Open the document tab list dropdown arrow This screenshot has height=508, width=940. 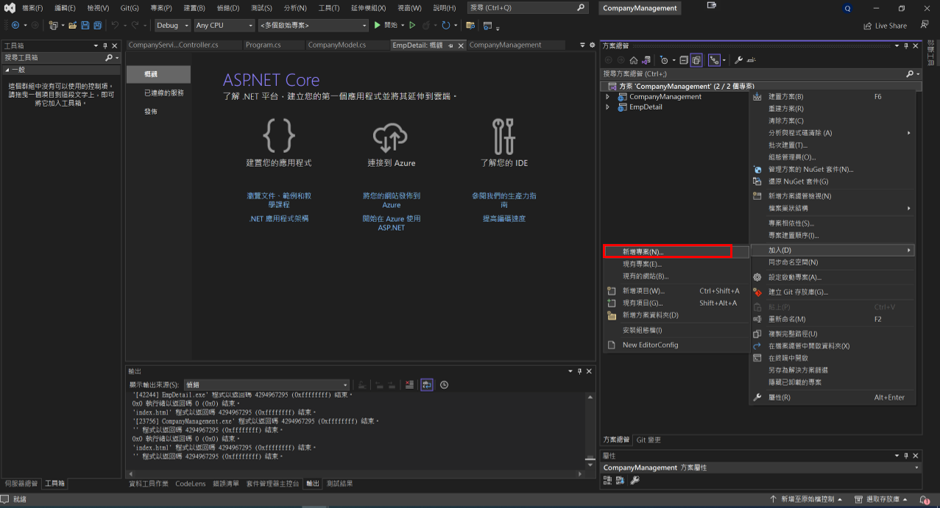point(583,45)
